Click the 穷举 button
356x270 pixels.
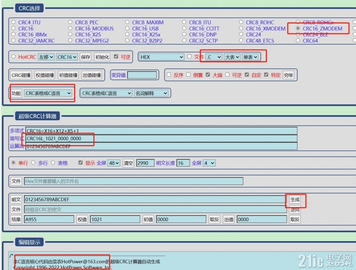[x=288, y=75]
